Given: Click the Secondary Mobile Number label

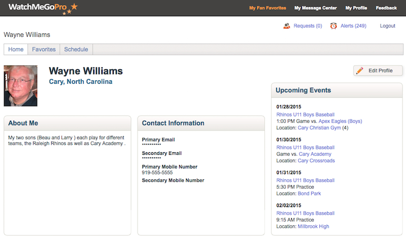Looking at the screenshot, I should click(x=173, y=180).
